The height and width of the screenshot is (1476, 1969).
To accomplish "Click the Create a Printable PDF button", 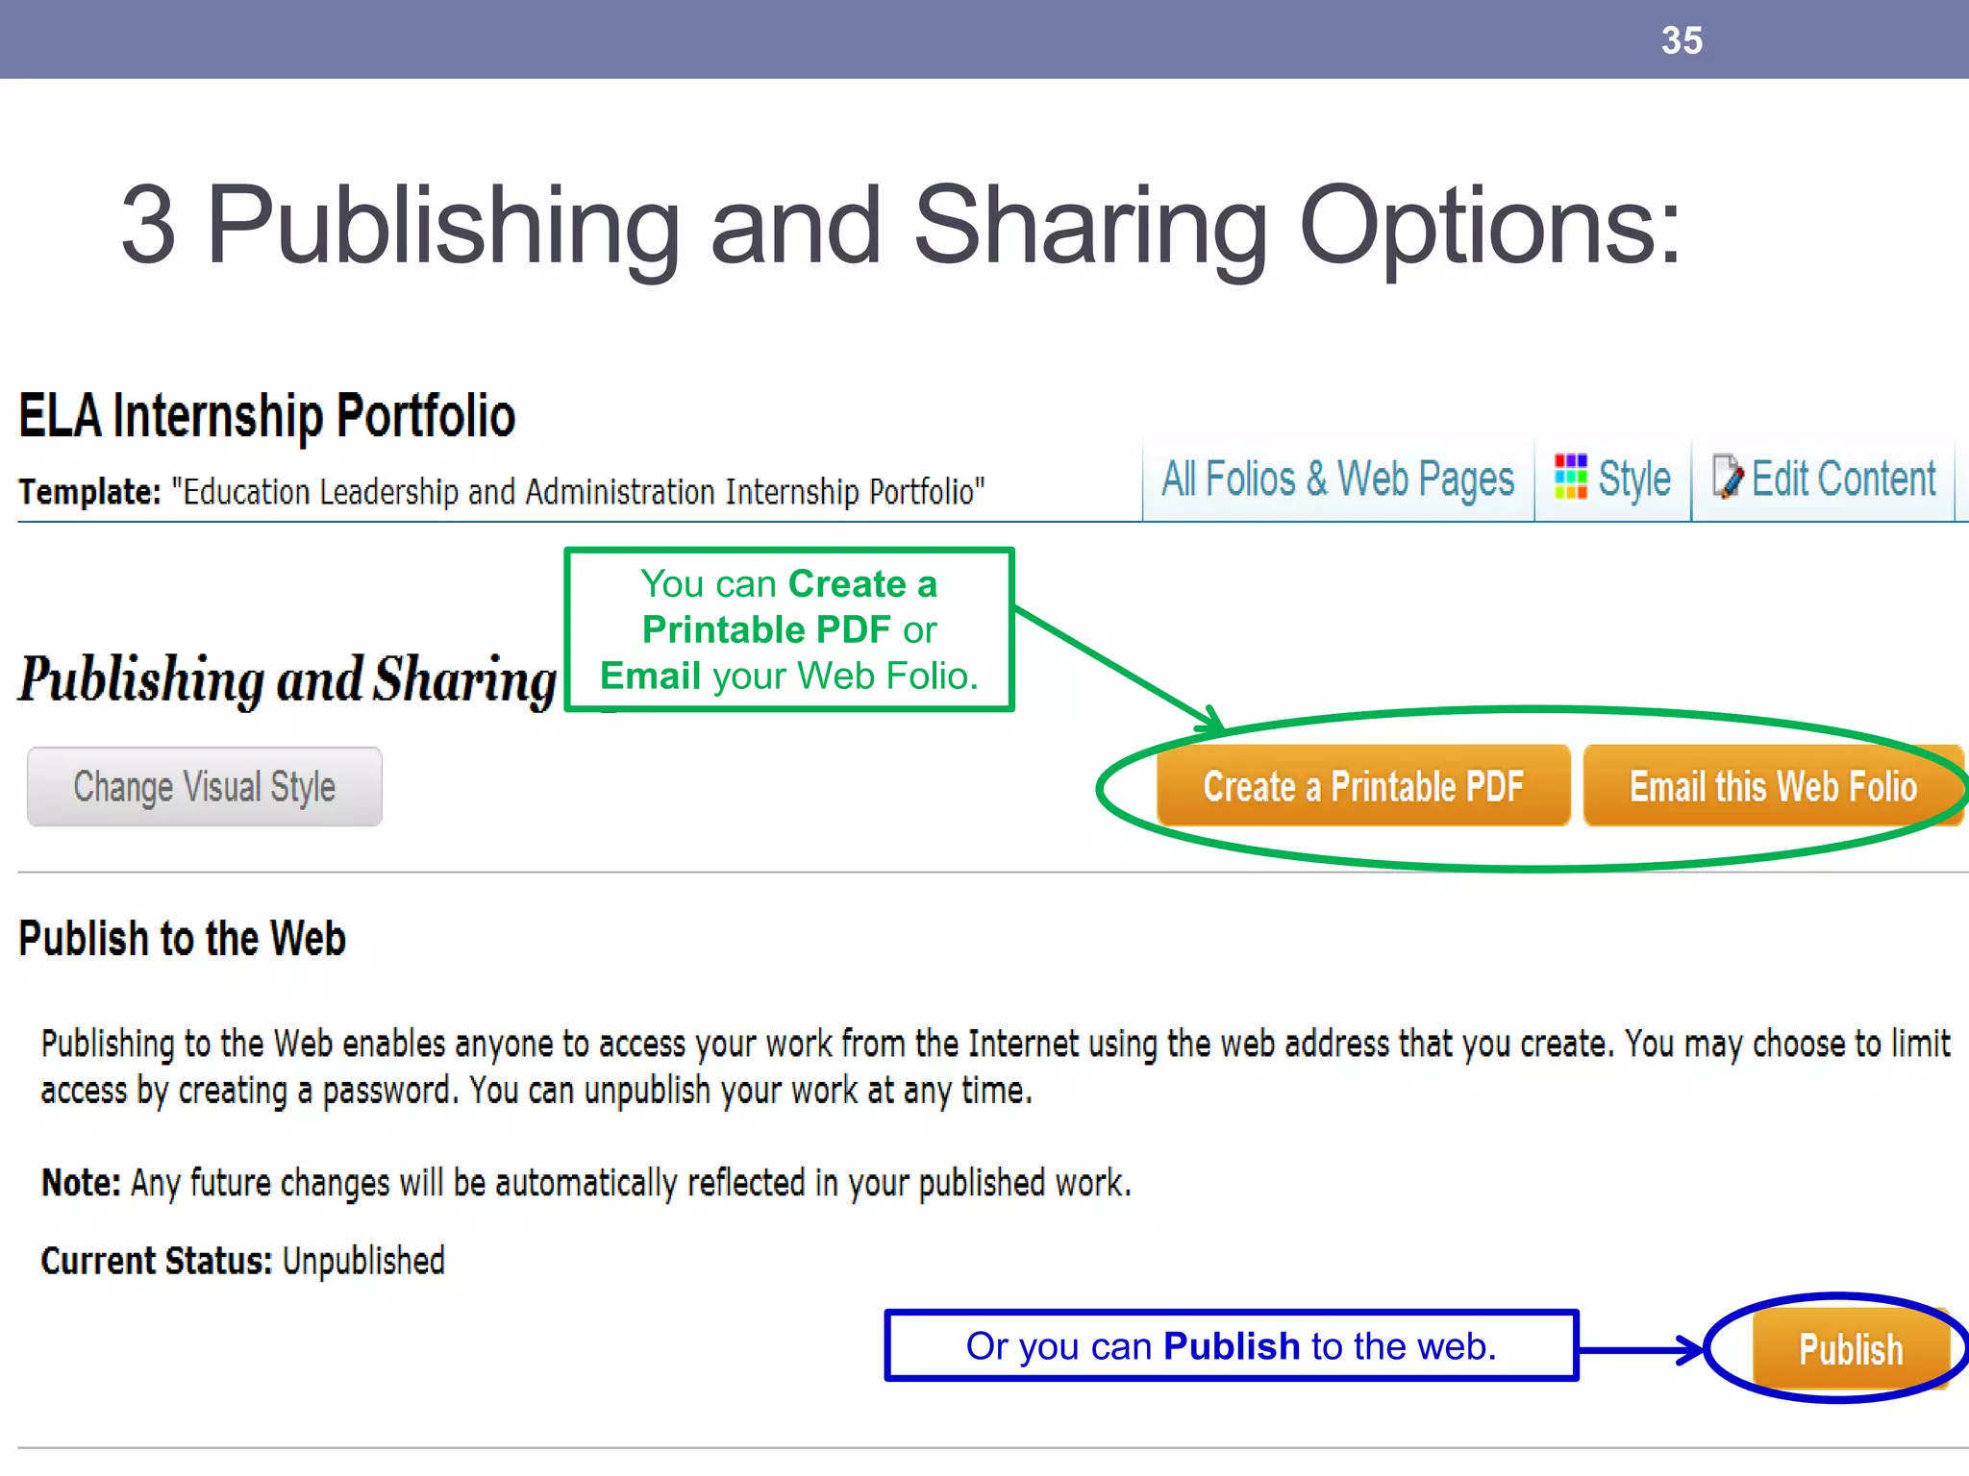I will (1363, 786).
